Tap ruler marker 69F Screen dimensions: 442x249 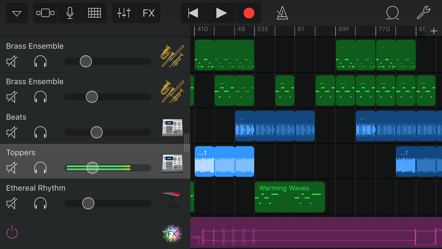(344, 29)
